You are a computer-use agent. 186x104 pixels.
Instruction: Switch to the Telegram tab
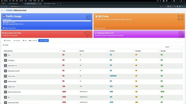[x=8, y=40]
